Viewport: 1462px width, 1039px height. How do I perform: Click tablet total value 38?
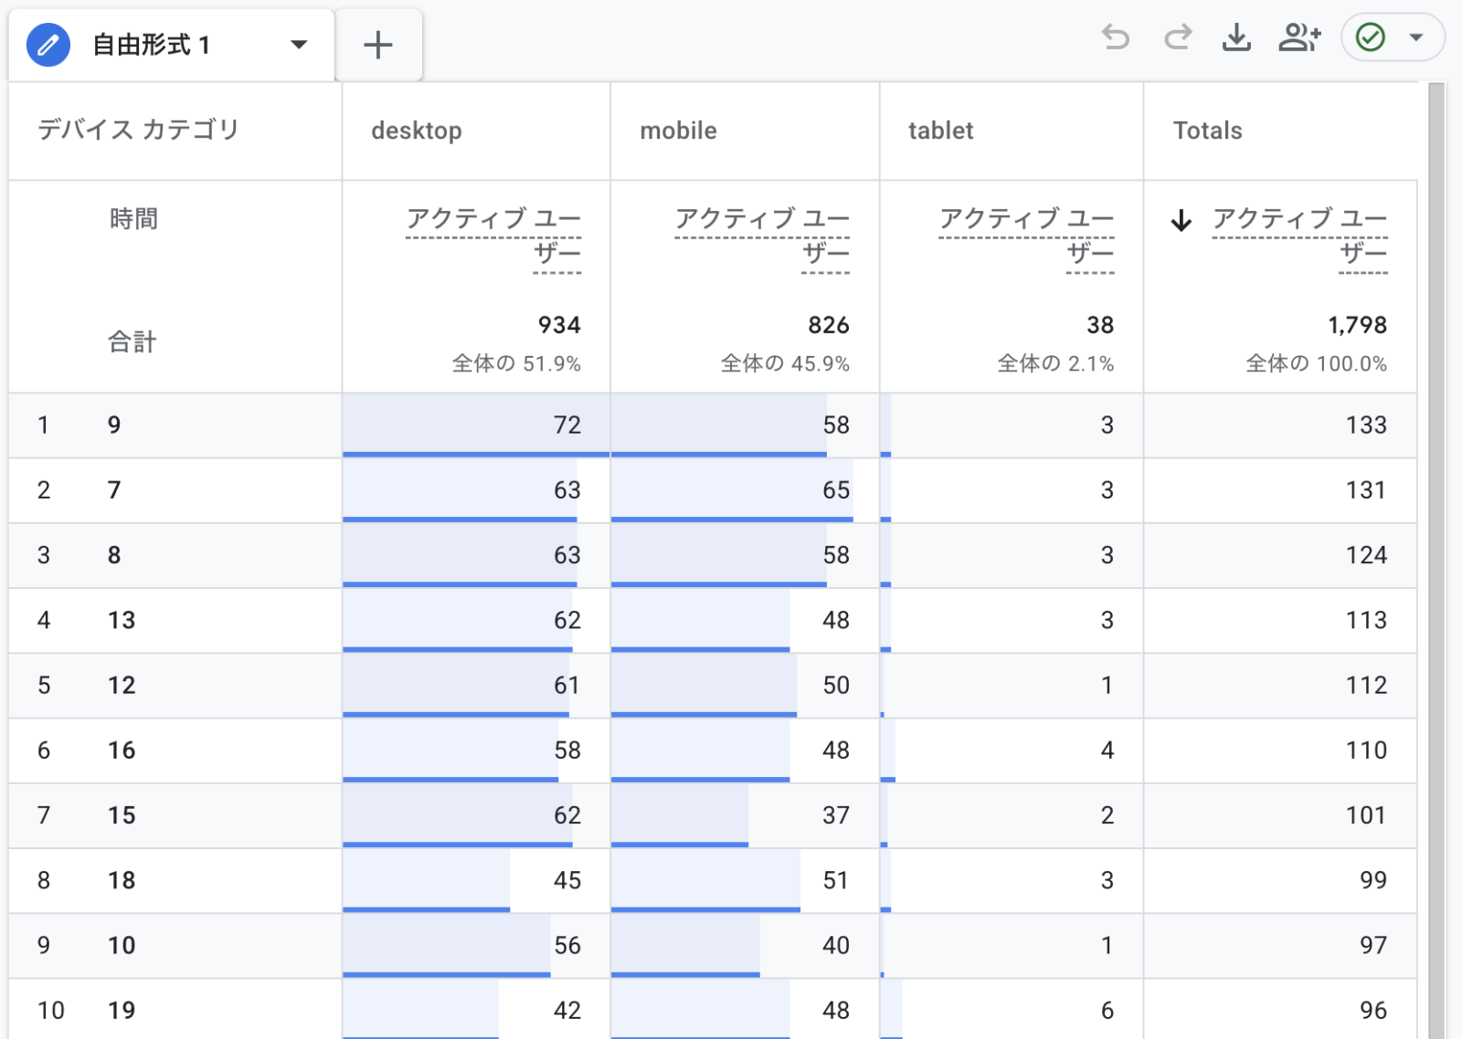(x=1100, y=325)
